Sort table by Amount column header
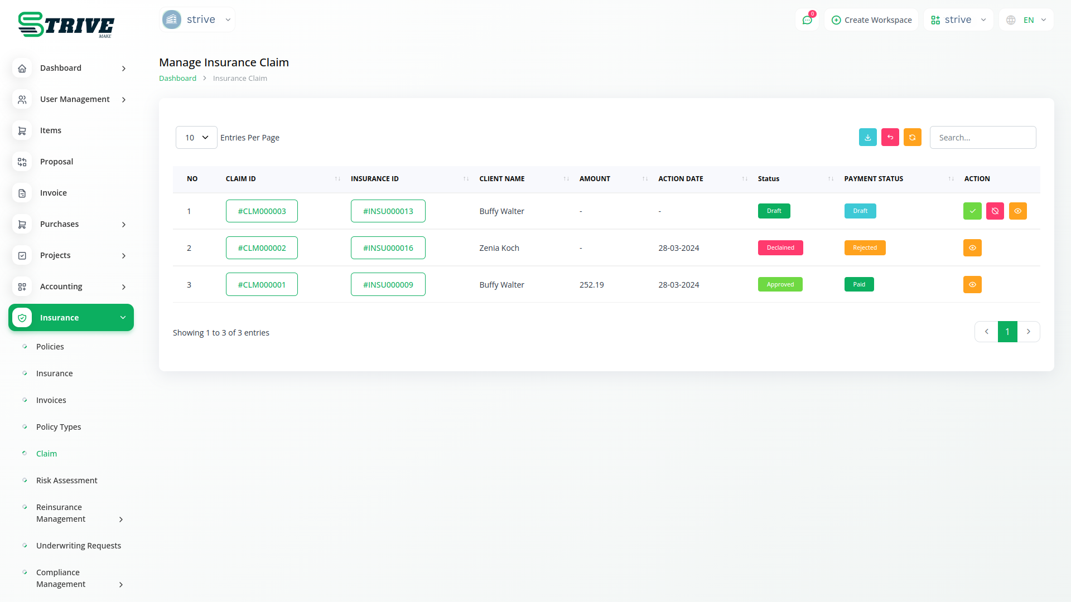1071x602 pixels. click(595, 179)
